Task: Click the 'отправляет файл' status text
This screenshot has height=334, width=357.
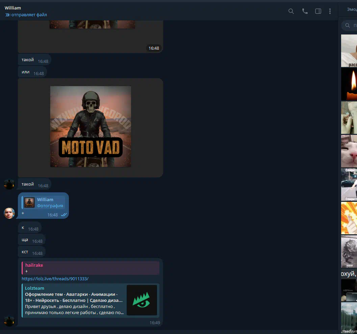Action: pyautogui.click(x=29, y=15)
